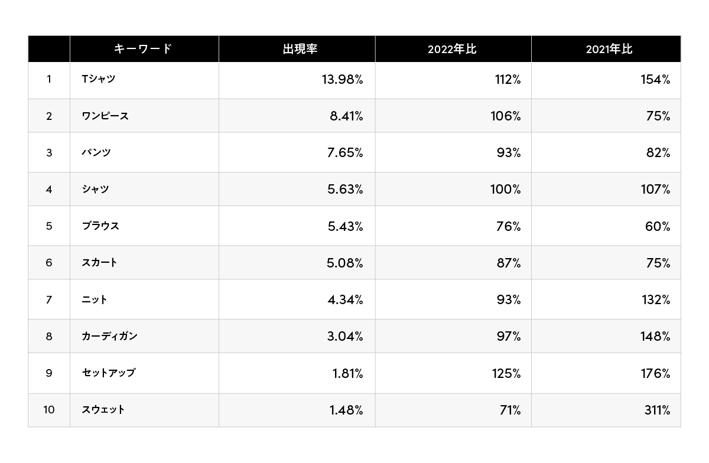
Task: Select rank number 10 cell
Action: click(x=49, y=409)
